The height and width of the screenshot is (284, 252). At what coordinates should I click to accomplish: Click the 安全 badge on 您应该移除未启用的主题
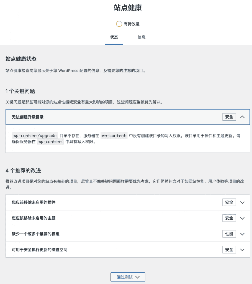(x=229, y=218)
